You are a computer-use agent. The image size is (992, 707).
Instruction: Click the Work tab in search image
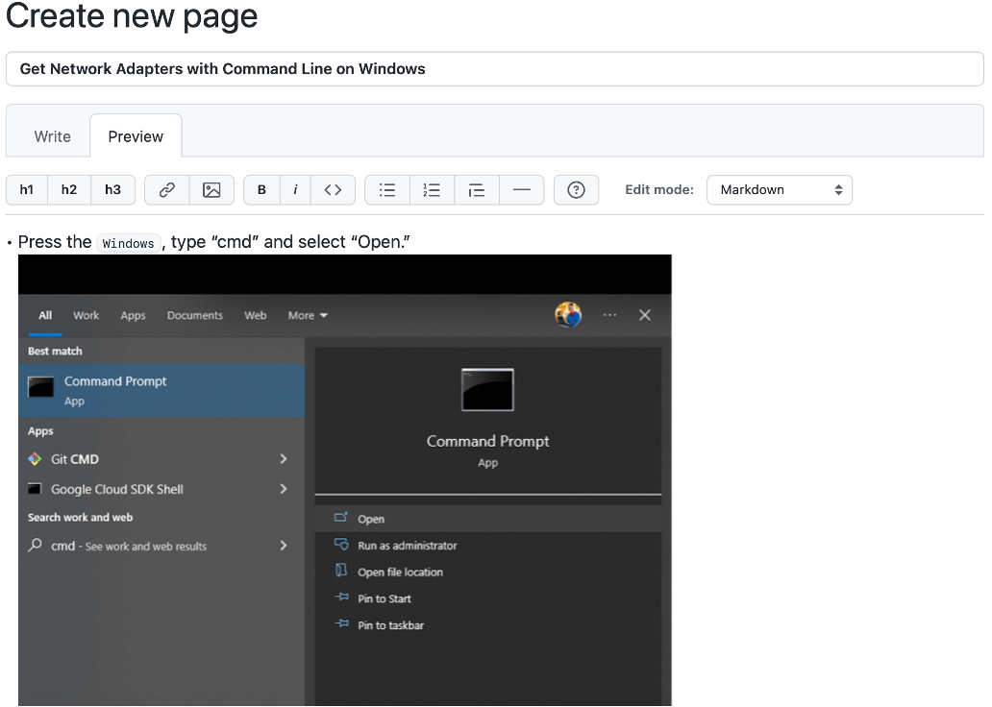(x=87, y=315)
